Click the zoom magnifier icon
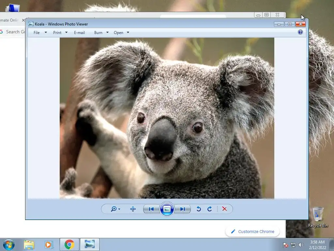This screenshot has width=334, height=251. coord(114,209)
